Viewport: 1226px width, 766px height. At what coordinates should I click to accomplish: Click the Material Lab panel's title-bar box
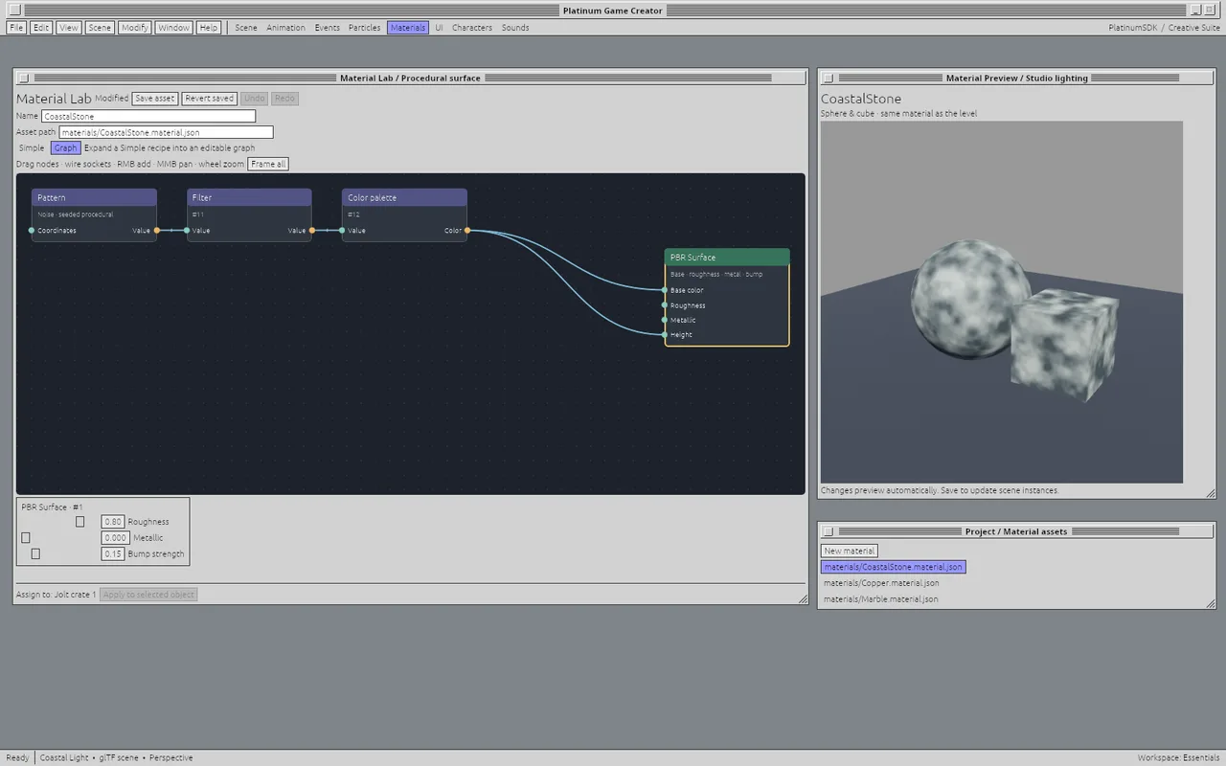point(24,79)
